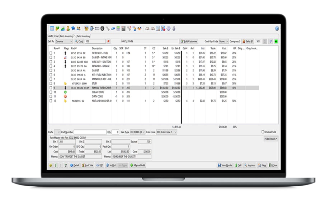Click the Edit Customer button

(x=189, y=42)
